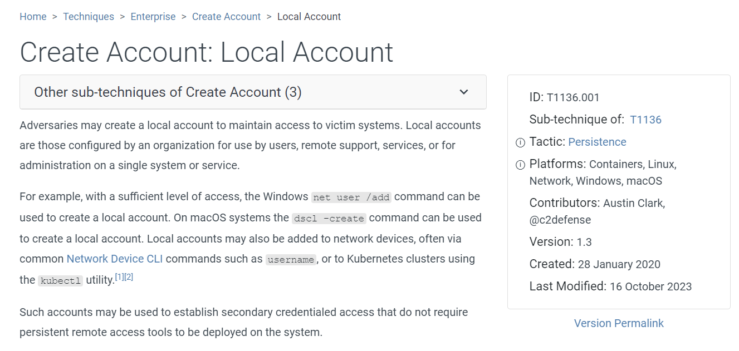This screenshot has width=739, height=351.
Task: Click the 'kubectl' code snippet
Action: click(x=61, y=281)
